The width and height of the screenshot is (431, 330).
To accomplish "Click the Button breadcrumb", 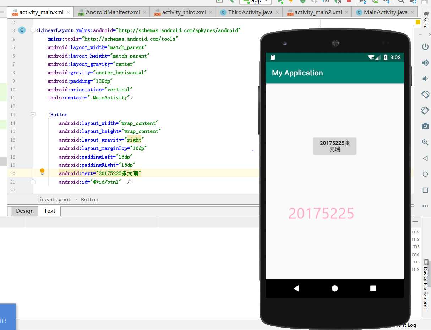I will coord(89,200).
